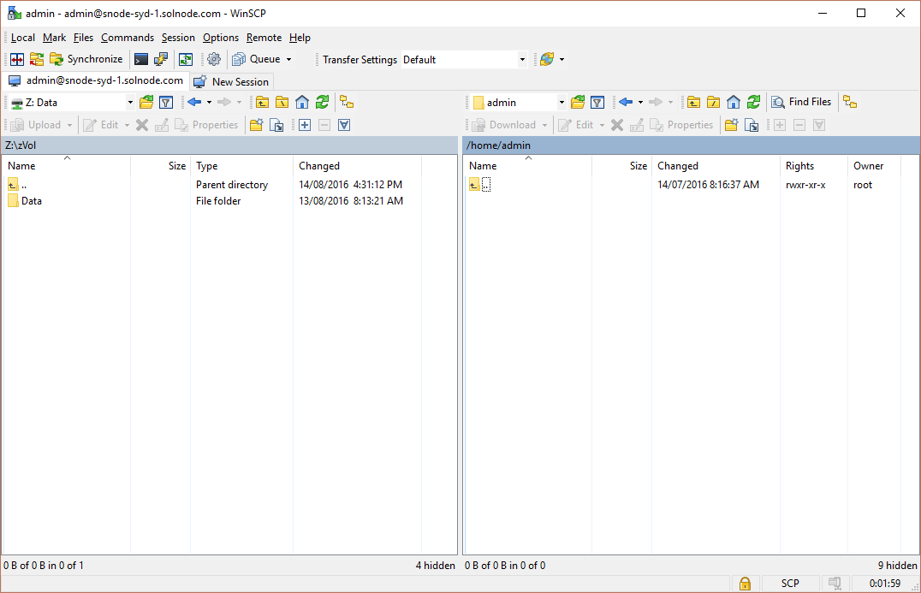Refresh the remote panel

753,102
